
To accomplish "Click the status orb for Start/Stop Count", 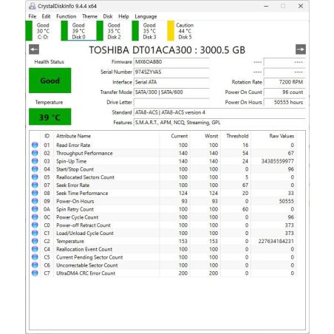I will pyautogui.click(x=35, y=169).
